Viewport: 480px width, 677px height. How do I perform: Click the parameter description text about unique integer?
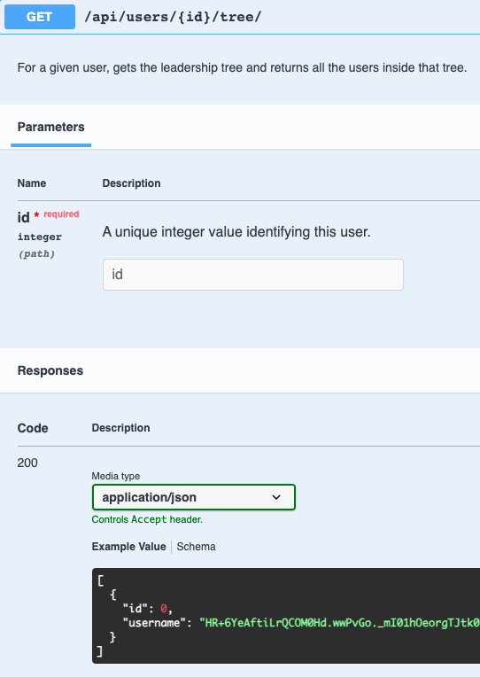coord(236,232)
